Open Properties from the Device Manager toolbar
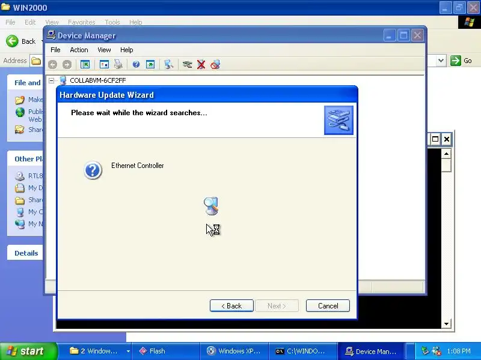The image size is (481, 360). click(104, 65)
